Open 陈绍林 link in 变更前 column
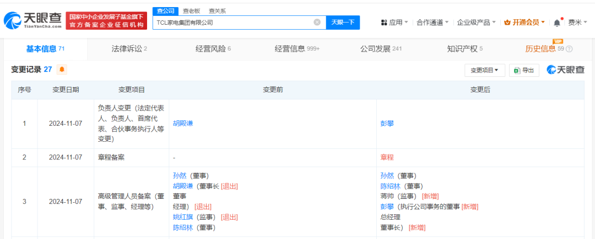 [x=183, y=227]
